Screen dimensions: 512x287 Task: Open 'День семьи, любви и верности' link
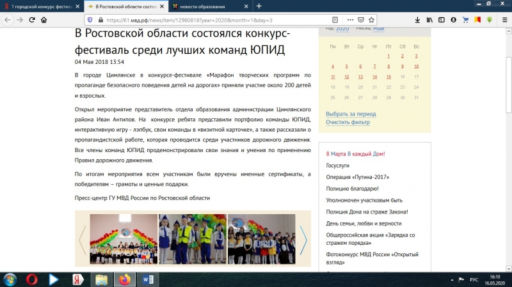364,224
